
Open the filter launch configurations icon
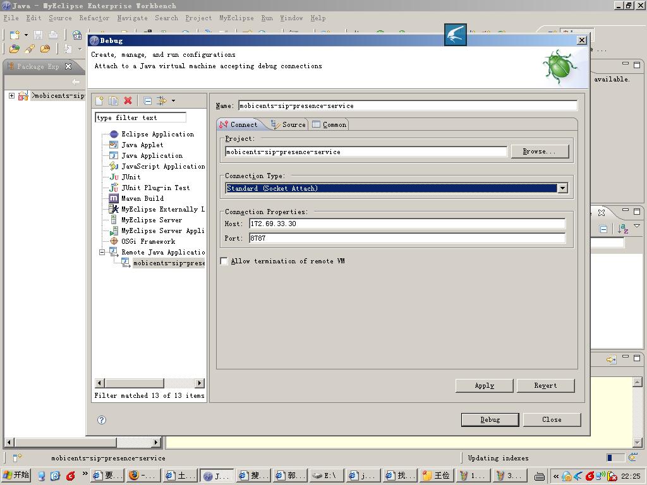point(161,100)
